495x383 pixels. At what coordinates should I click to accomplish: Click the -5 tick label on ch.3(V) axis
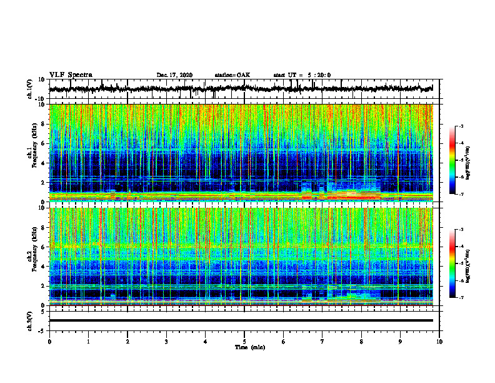pyautogui.click(x=42, y=331)
